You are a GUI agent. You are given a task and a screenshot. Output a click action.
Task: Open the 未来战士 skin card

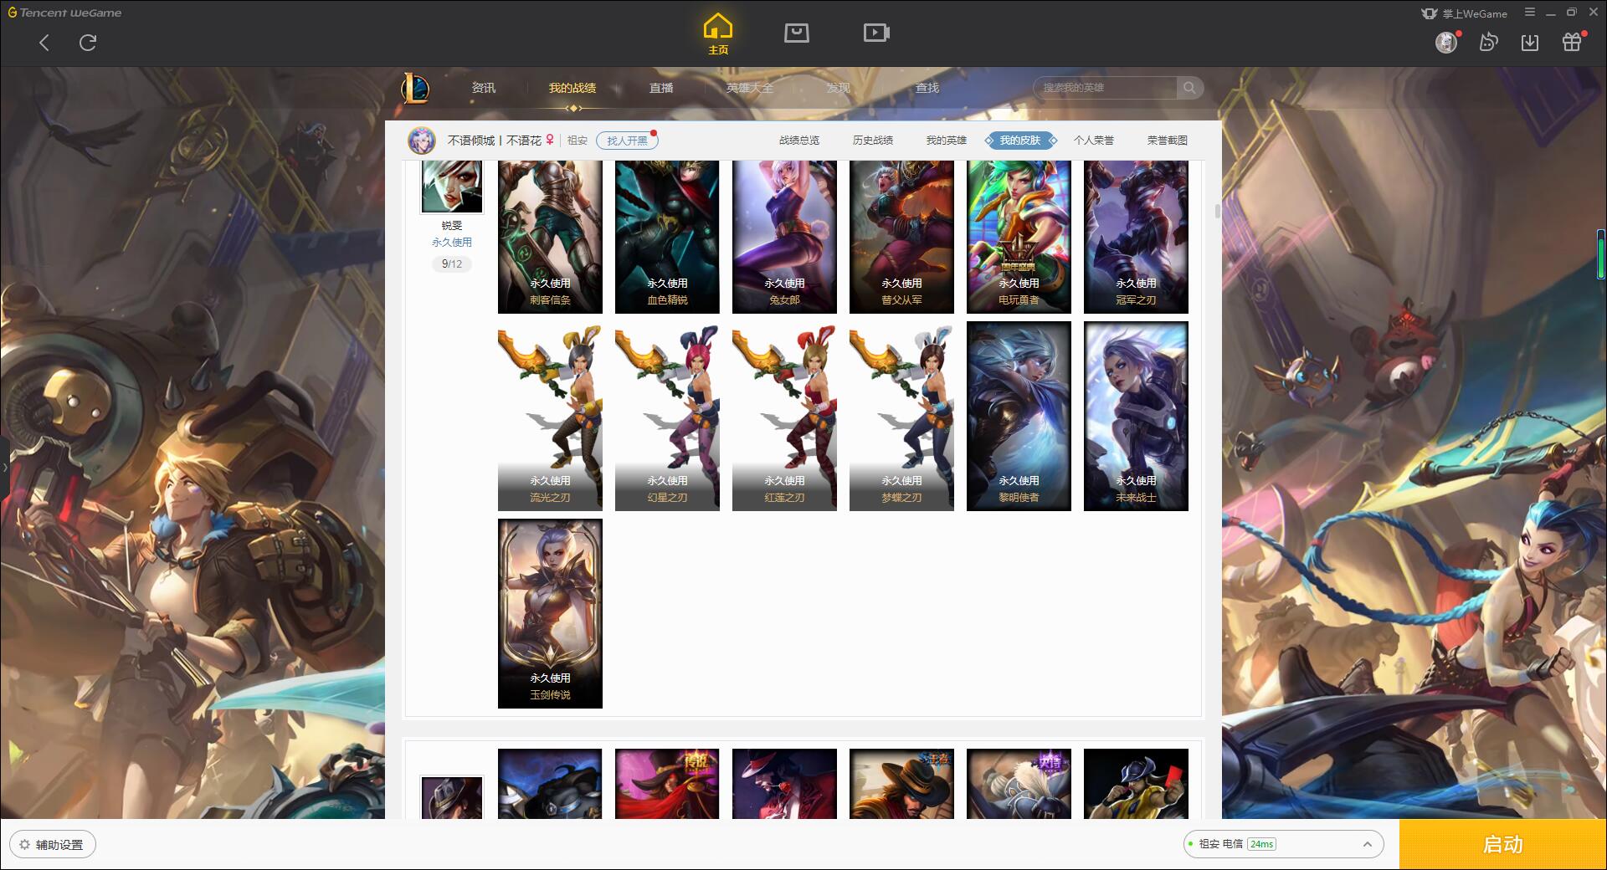click(1136, 417)
